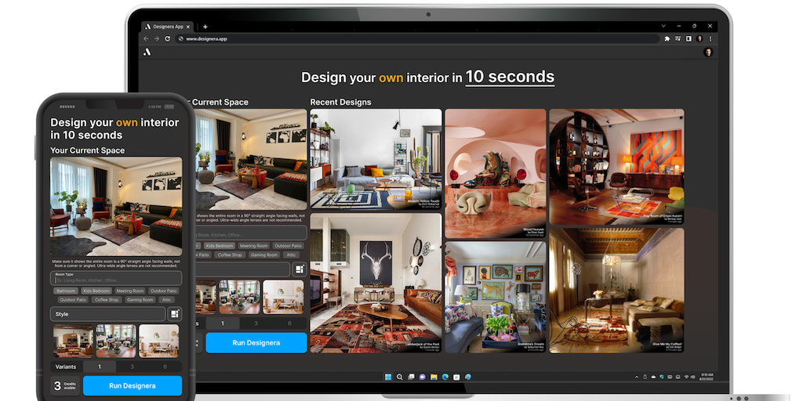Pick Coffee Shop in the laptop app

230,255
